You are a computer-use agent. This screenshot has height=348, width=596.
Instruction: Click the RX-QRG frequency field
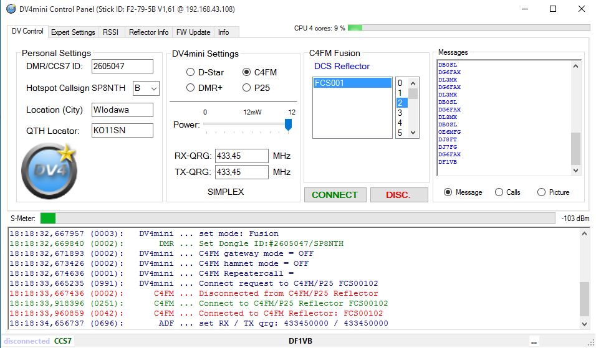[x=242, y=156]
